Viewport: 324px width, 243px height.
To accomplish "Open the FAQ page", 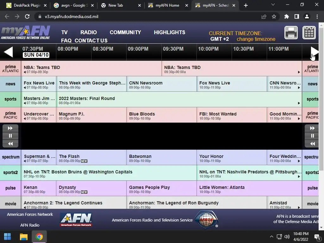I will pyautogui.click(x=66, y=40).
